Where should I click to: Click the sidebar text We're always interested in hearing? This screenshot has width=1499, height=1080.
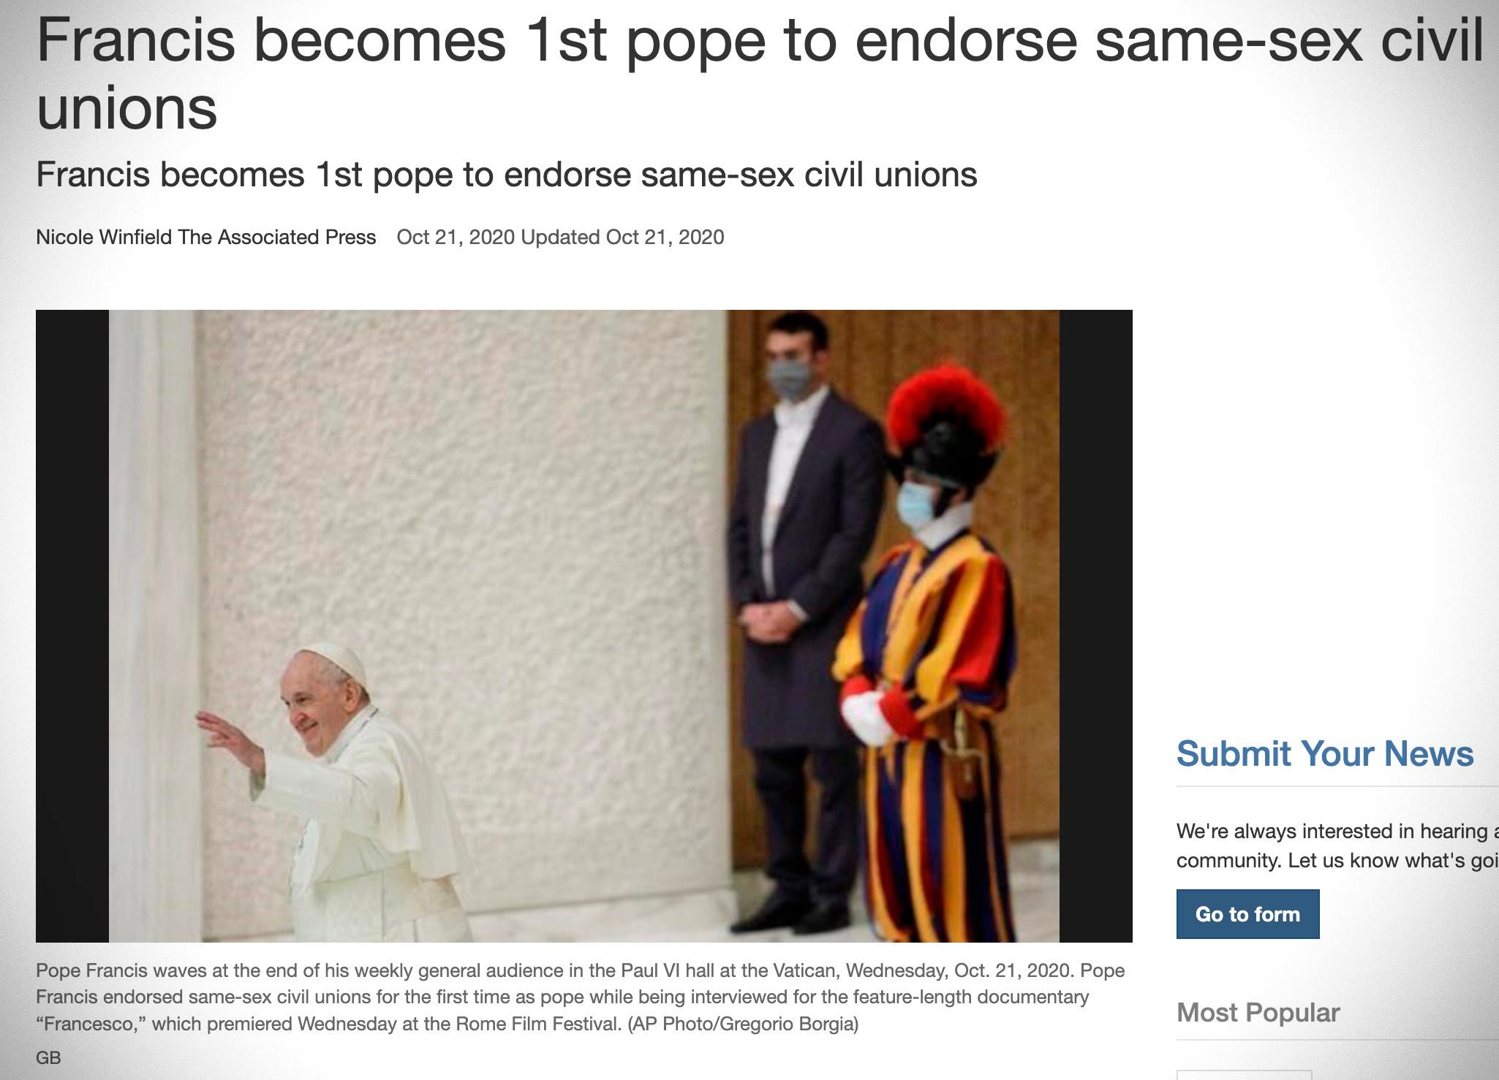click(x=1337, y=845)
